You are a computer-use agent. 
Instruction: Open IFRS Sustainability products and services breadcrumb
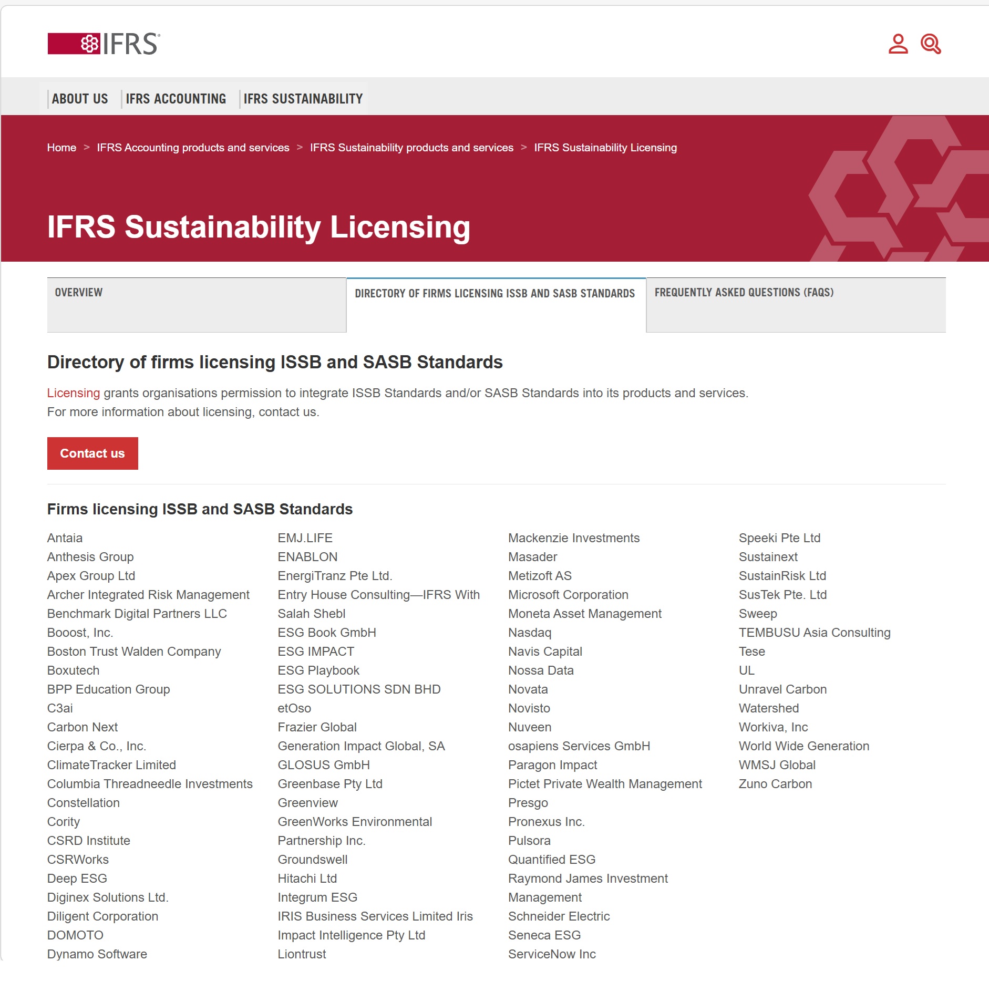(x=411, y=148)
